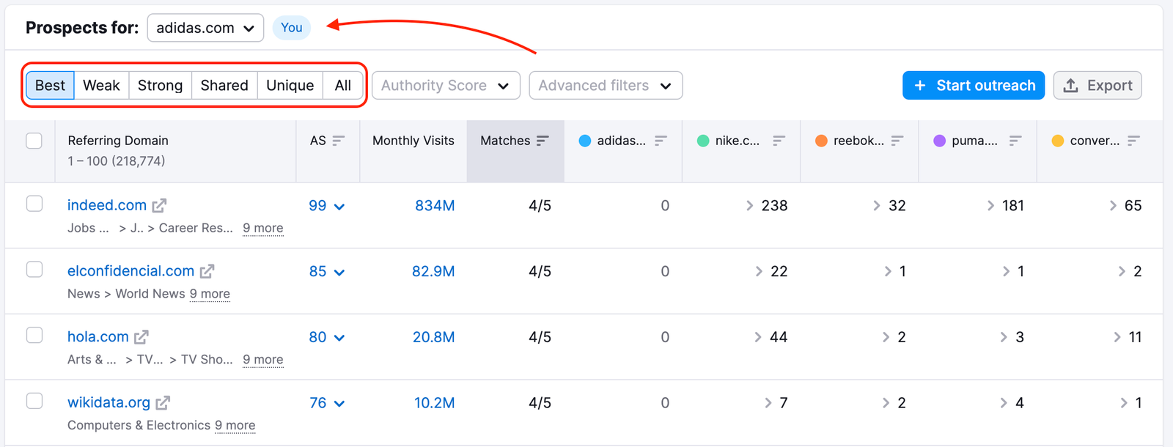Click the 10.2M monthly visits value

[x=434, y=403]
